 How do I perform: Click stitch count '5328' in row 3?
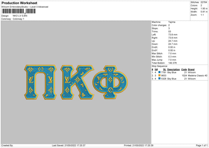164,79
